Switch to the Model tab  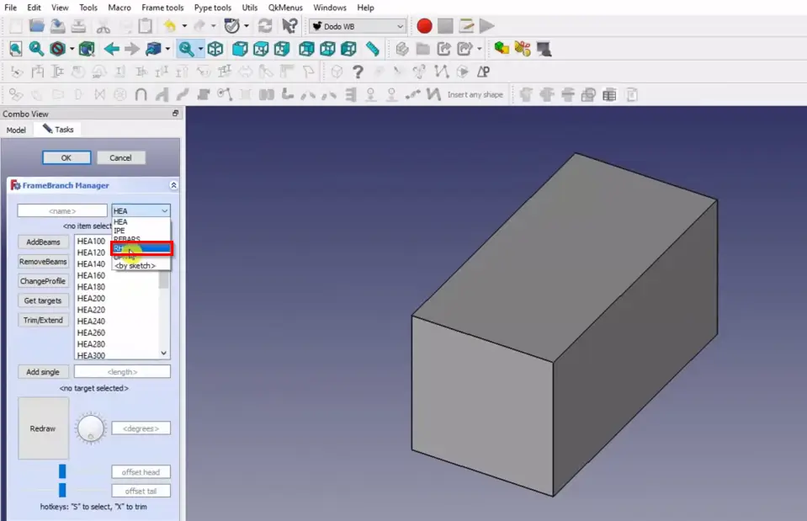tap(16, 130)
